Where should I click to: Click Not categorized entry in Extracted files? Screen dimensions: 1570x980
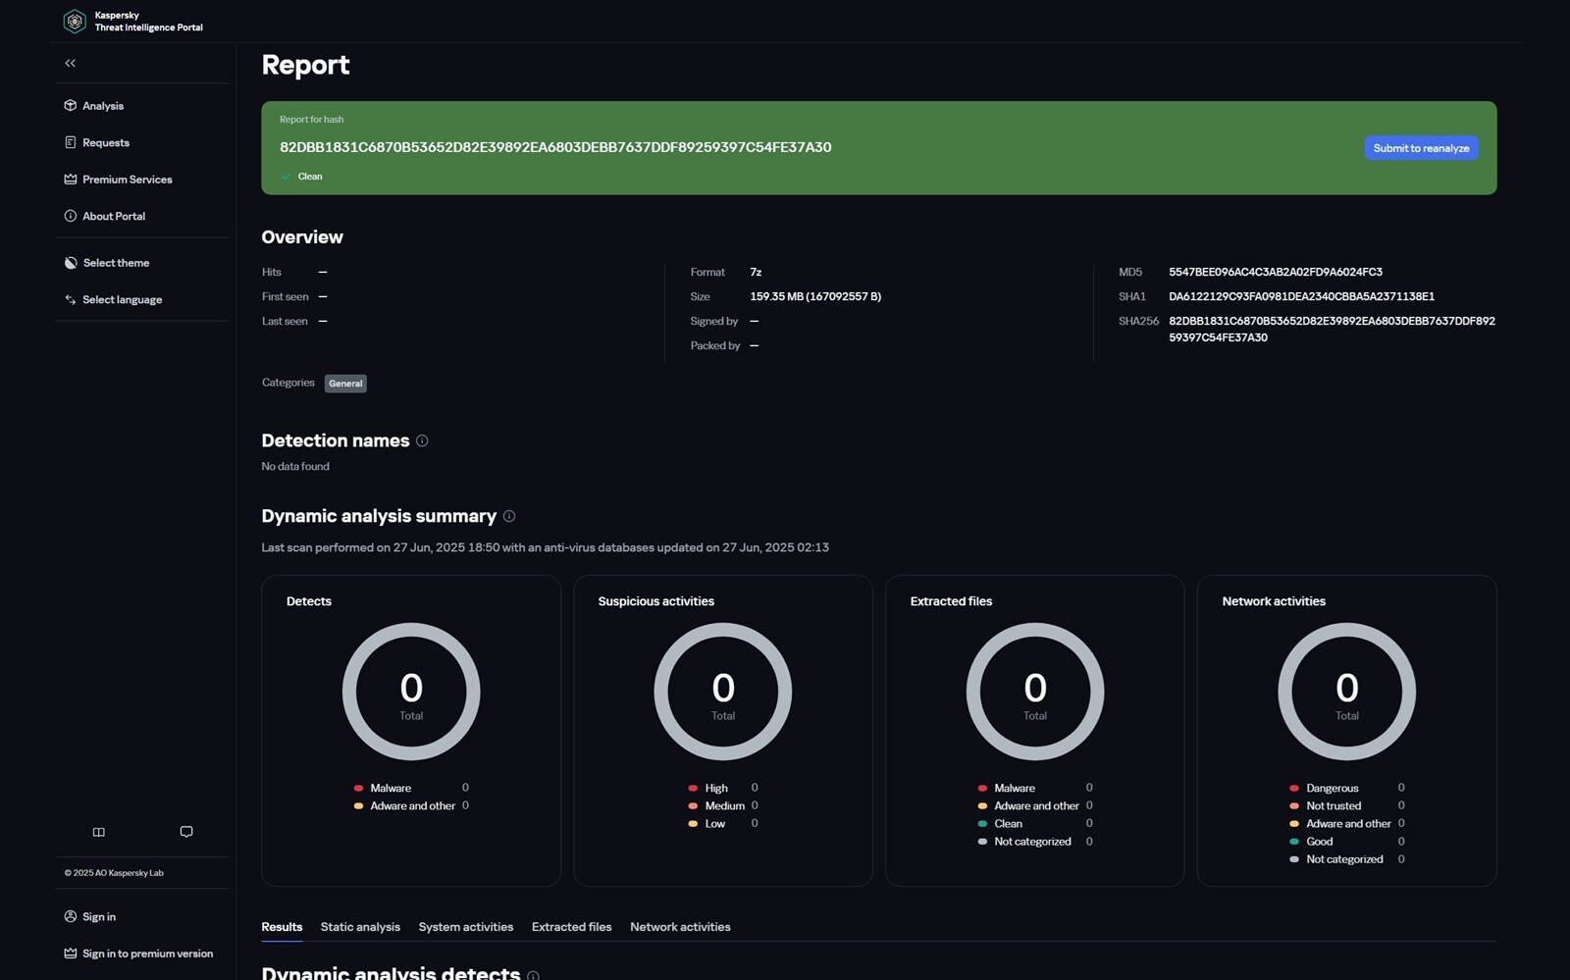(1032, 842)
